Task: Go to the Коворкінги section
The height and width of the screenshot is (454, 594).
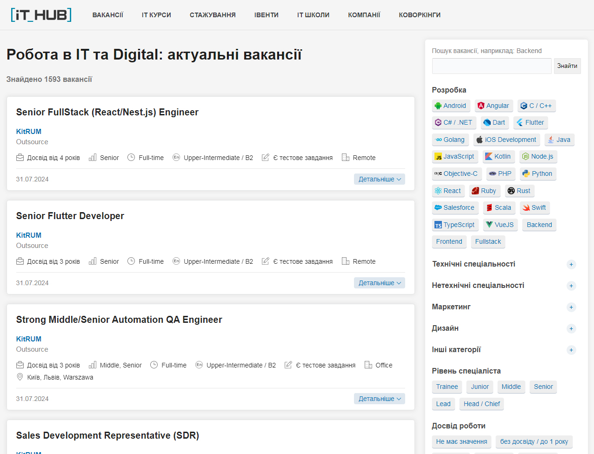Action: pyautogui.click(x=420, y=15)
